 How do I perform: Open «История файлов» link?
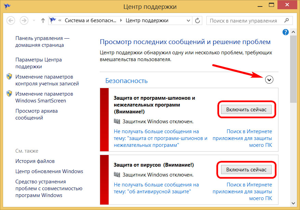coord(35,161)
